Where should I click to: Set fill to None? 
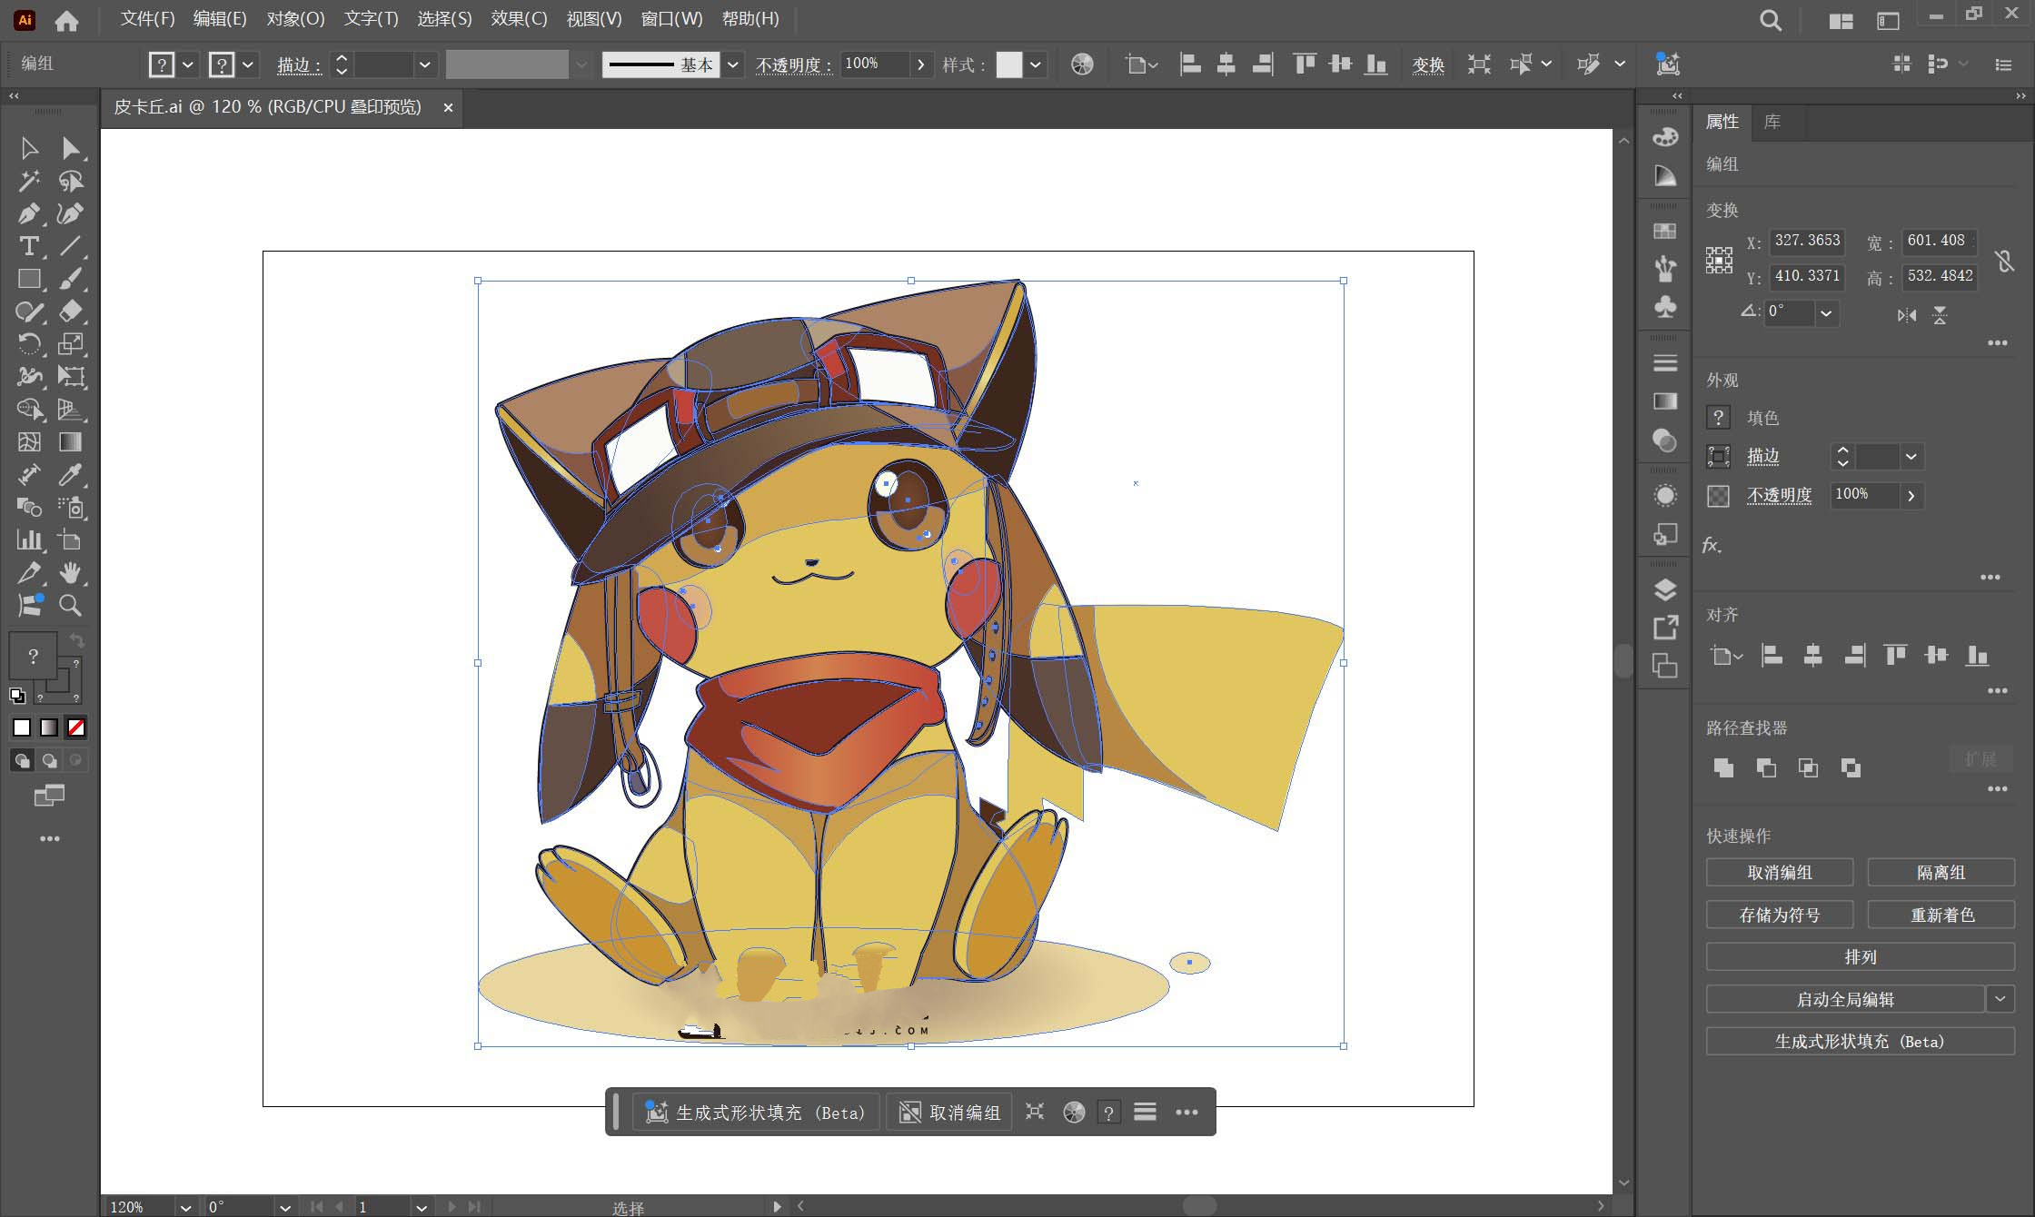(x=77, y=727)
